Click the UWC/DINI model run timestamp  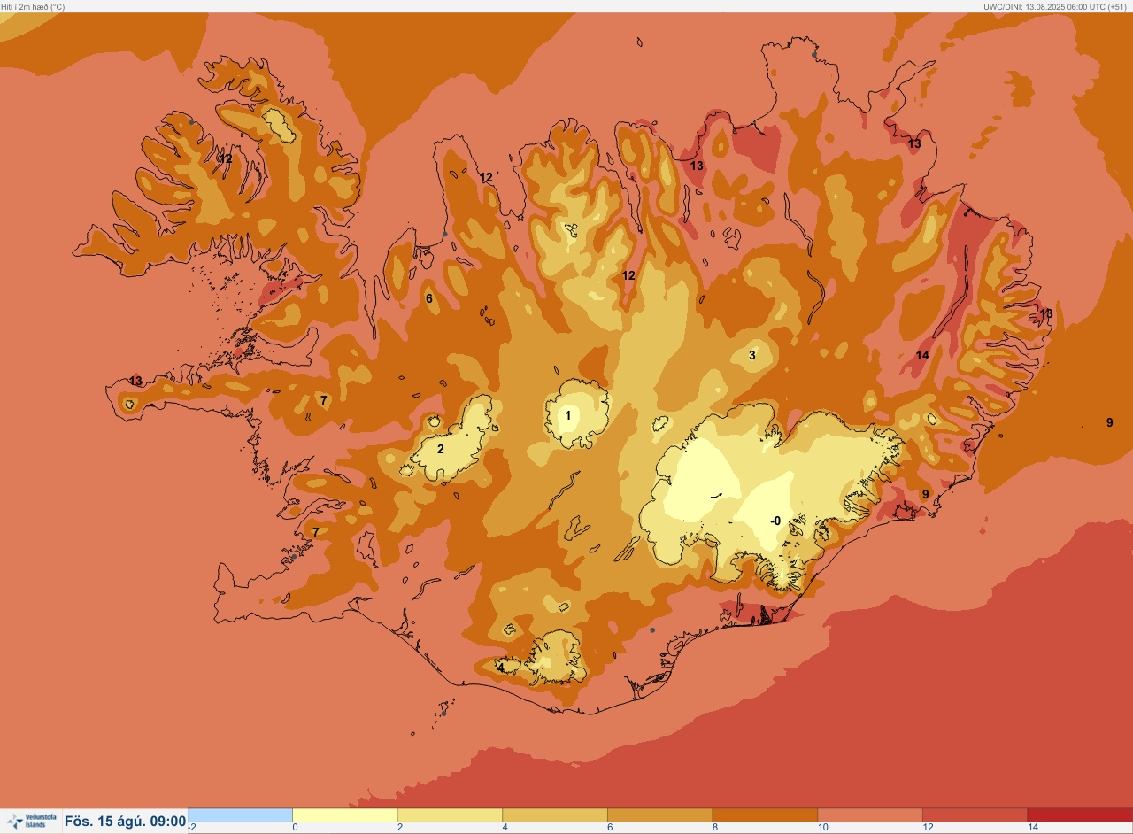click(x=1054, y=6)
